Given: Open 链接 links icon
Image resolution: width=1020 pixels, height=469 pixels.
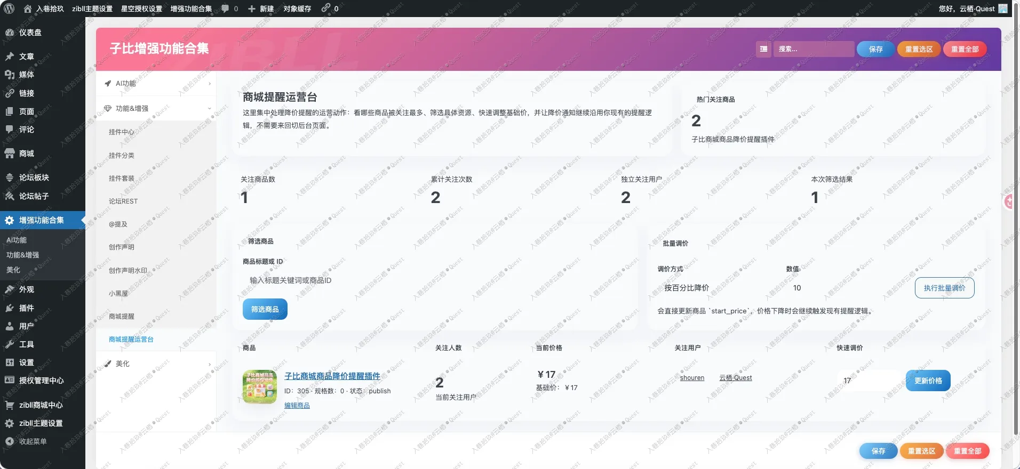Looking at the screenshot, I should point(10,93).
